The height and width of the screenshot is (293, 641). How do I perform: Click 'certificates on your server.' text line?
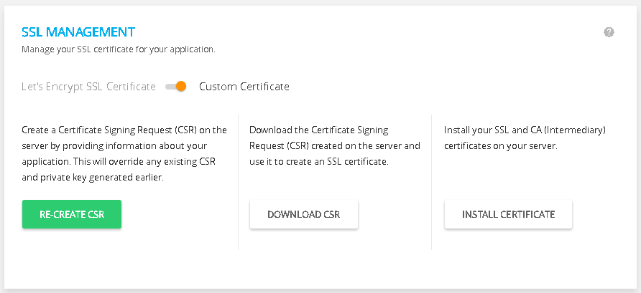500,146
